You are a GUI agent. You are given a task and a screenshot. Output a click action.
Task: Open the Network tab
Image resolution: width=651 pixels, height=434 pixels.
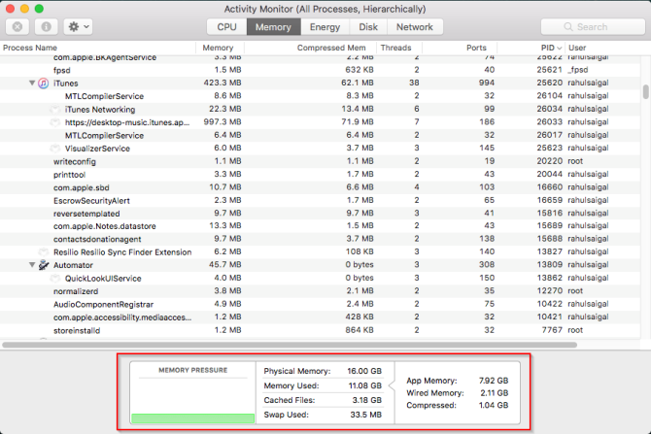coord(415,27)
